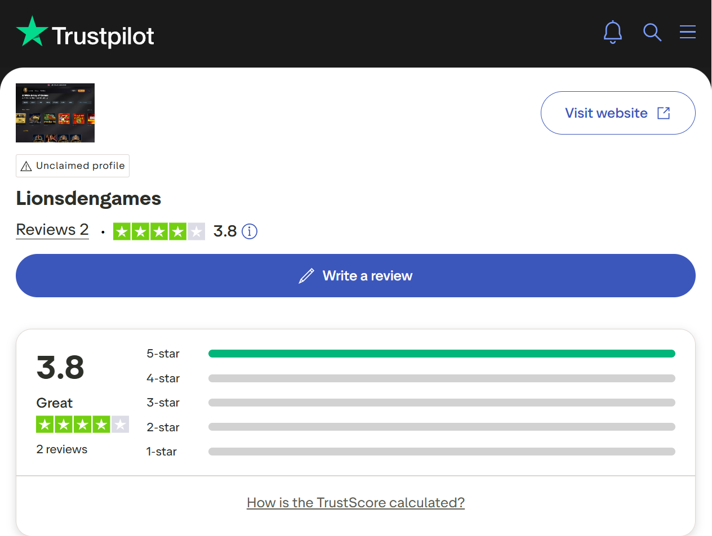Open search with the magnifier icon

tap(652, 32)
